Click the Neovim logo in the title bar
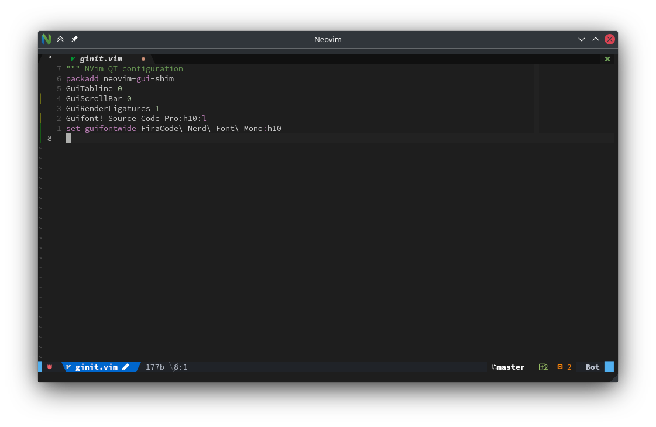Image resolution: width=656 pixels, height=427 pixels. (x=46, y=39)
